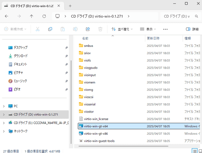
Task: Open the 並べ替え sort dropdown
Action: [122, 29]
